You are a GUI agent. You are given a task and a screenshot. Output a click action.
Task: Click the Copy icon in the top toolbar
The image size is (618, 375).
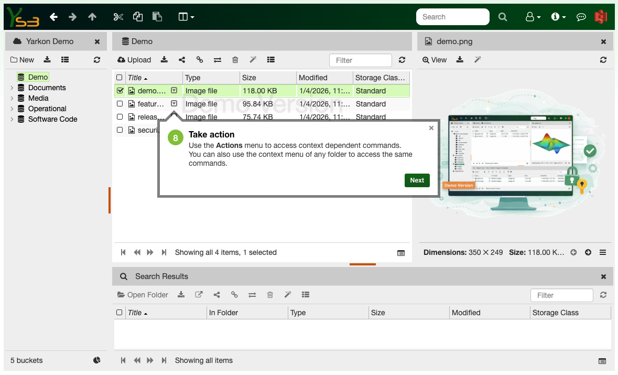pos(137,16)
